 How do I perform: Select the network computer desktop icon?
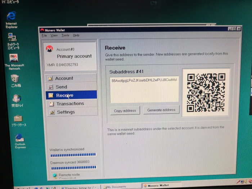[13, 41]
